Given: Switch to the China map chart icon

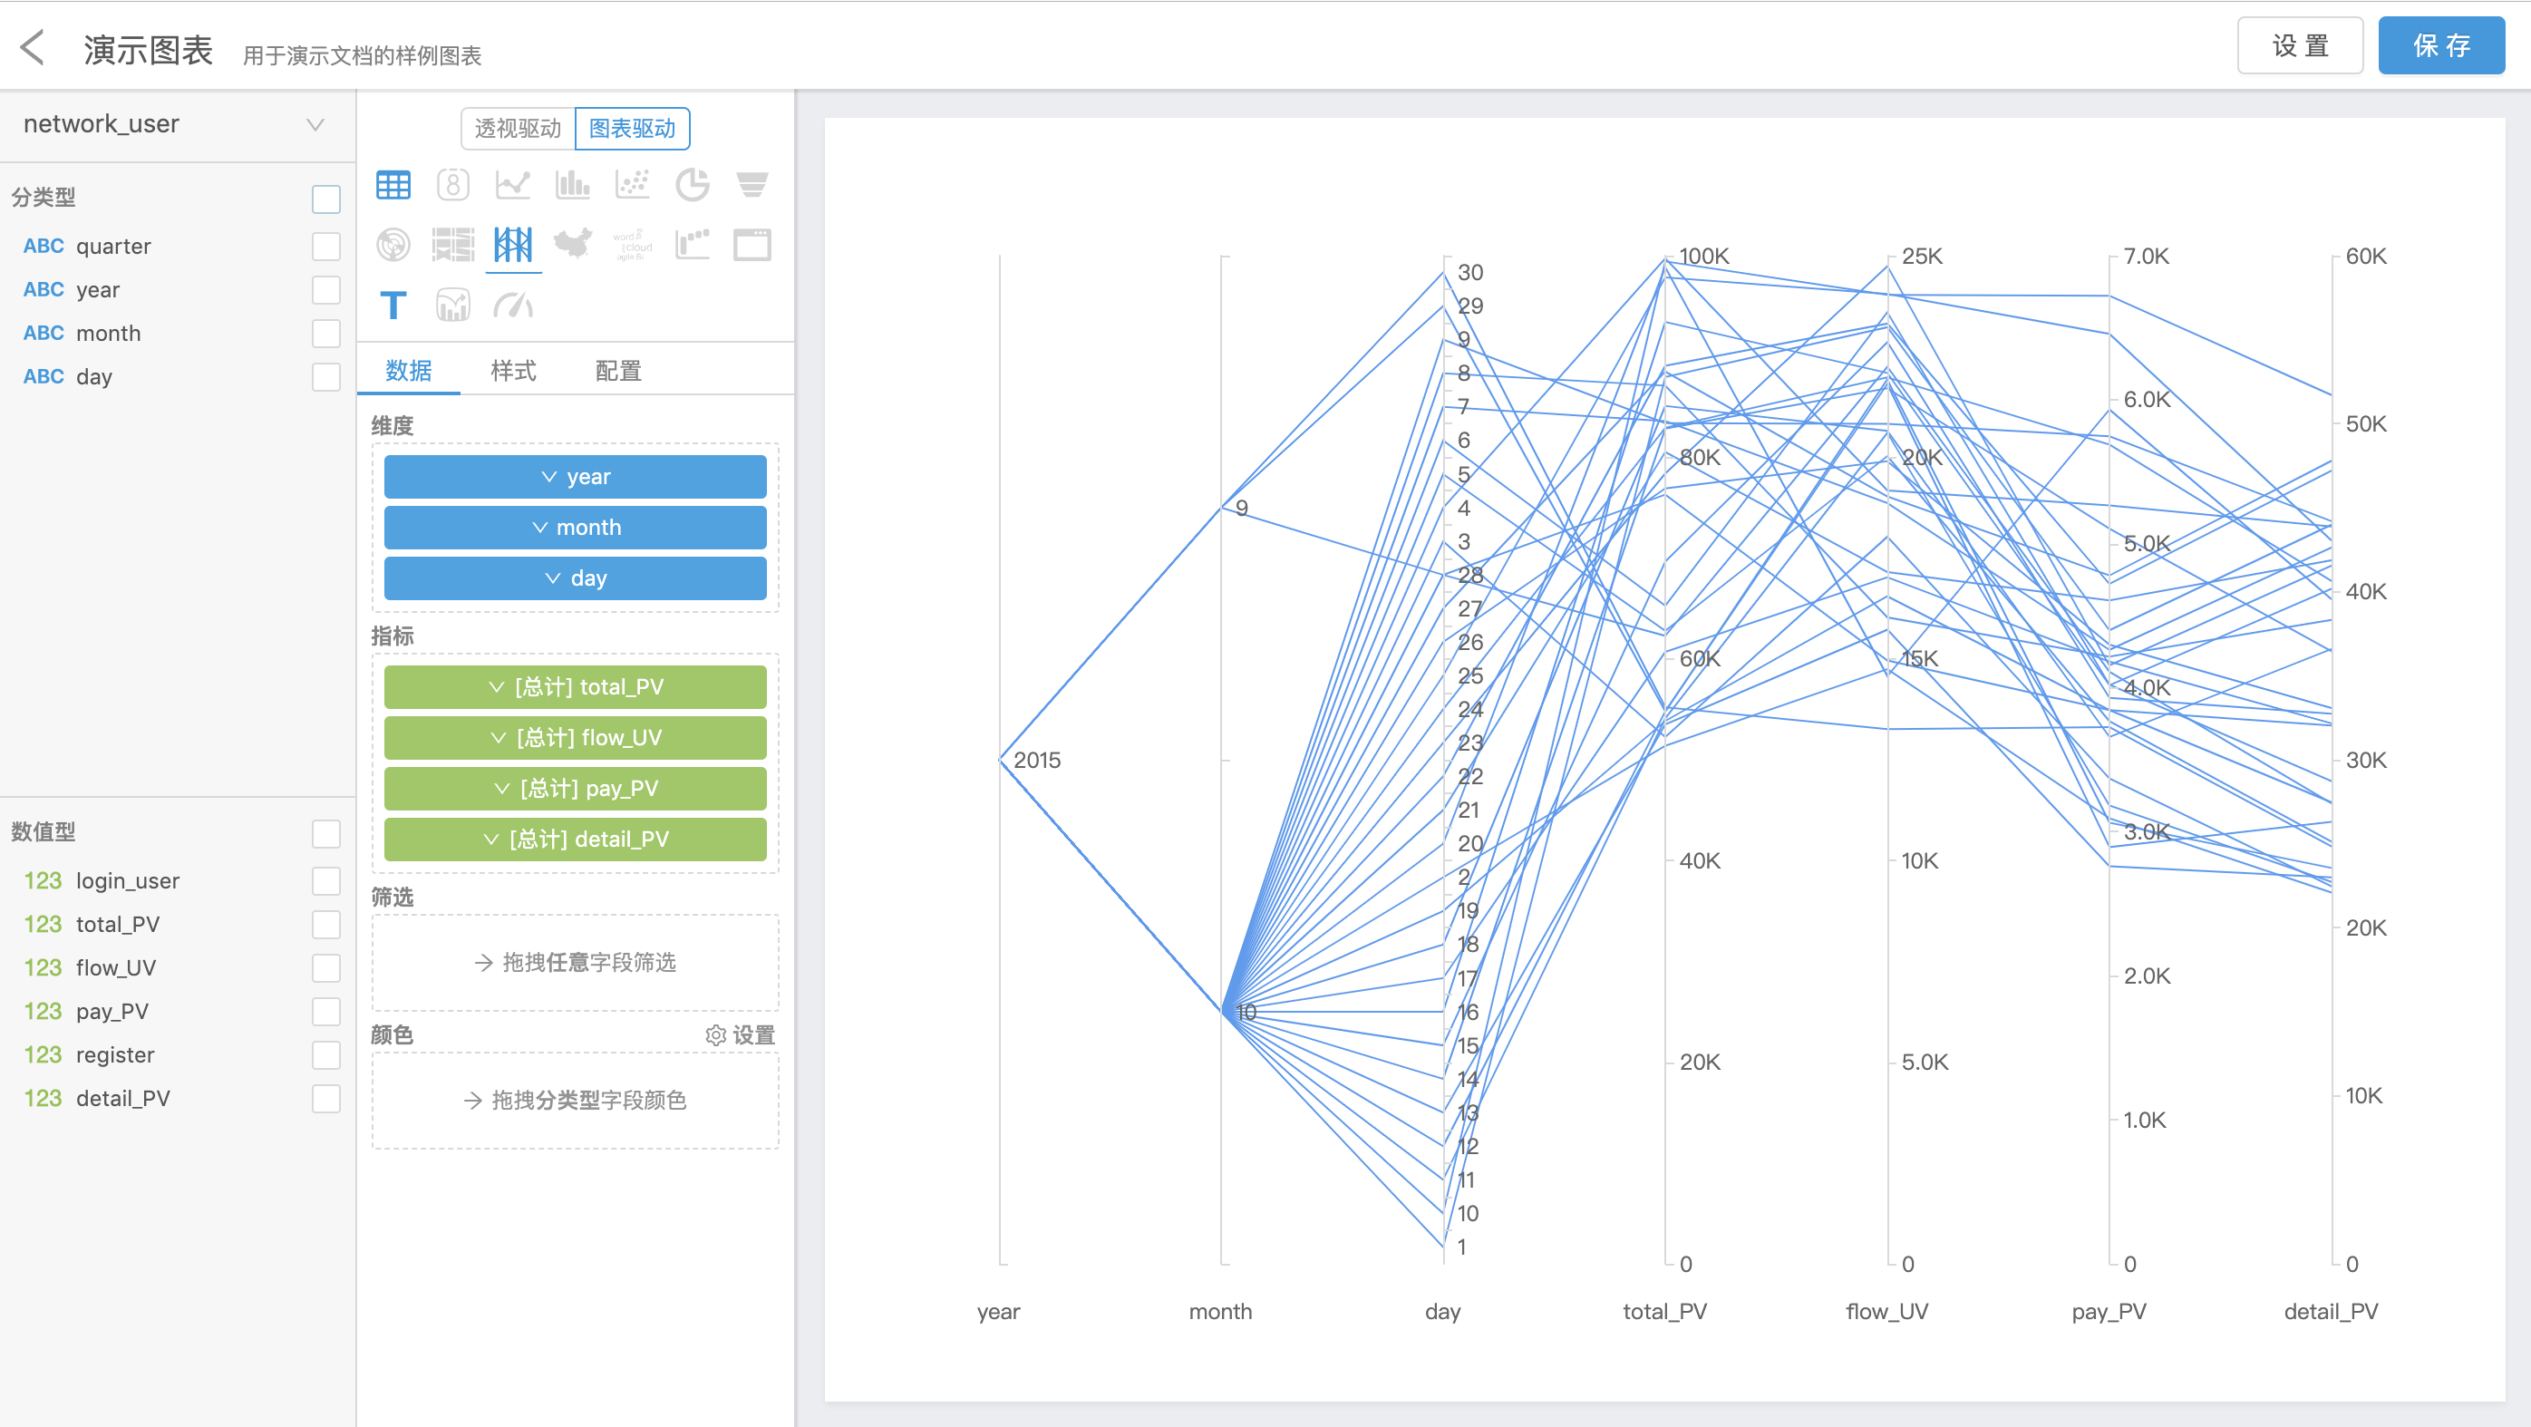Looking at the screenshot, I should 573,244.
